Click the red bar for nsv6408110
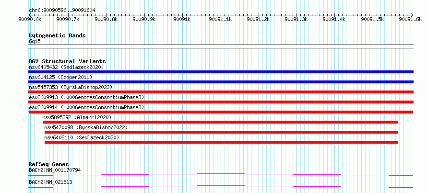The height and width of the screenshot is (193, 427). coord(221,142)
